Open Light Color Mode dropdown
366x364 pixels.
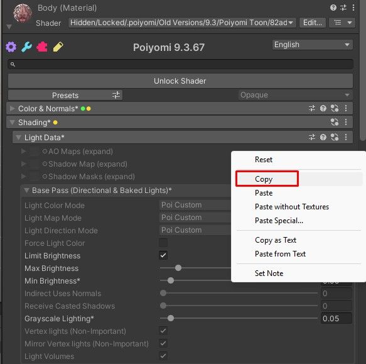pyautogui.click(x=195, y=205)
